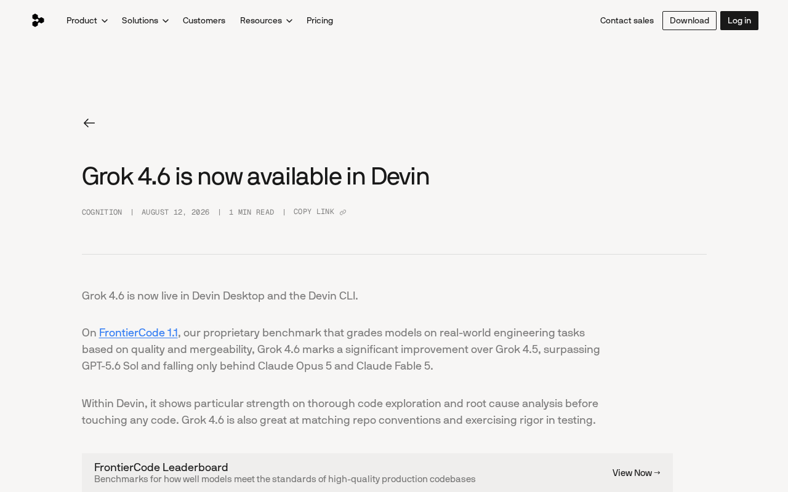
Task: Open the Solutions menu
Action: (x=145, y=20)
